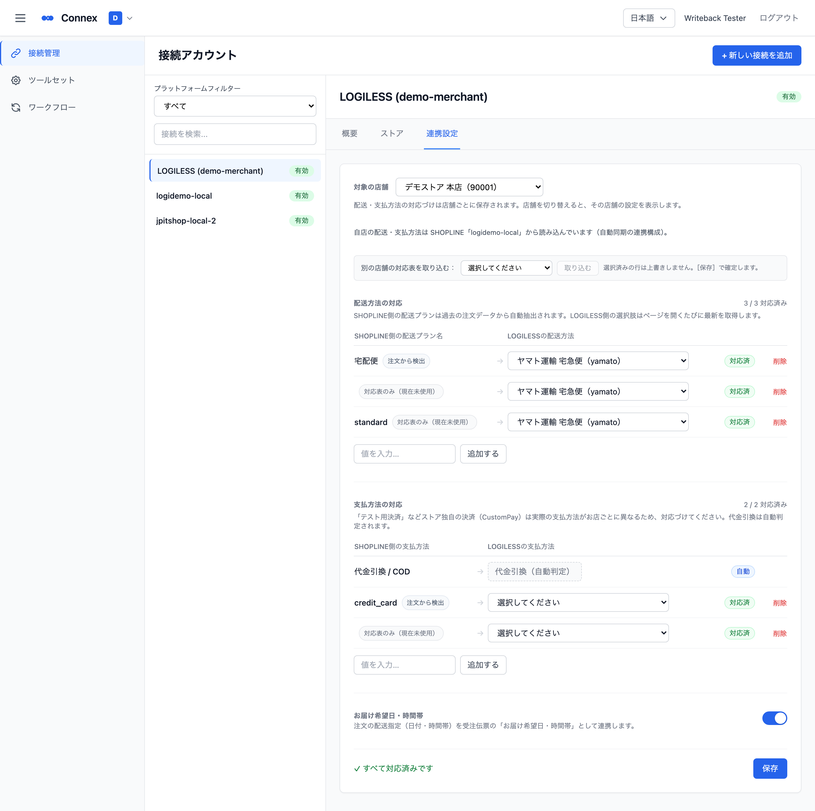Click the Writeback Tester user name
The width and height of the screenshot is (815, 811).
pyautogui.click(x=715, y=18)
